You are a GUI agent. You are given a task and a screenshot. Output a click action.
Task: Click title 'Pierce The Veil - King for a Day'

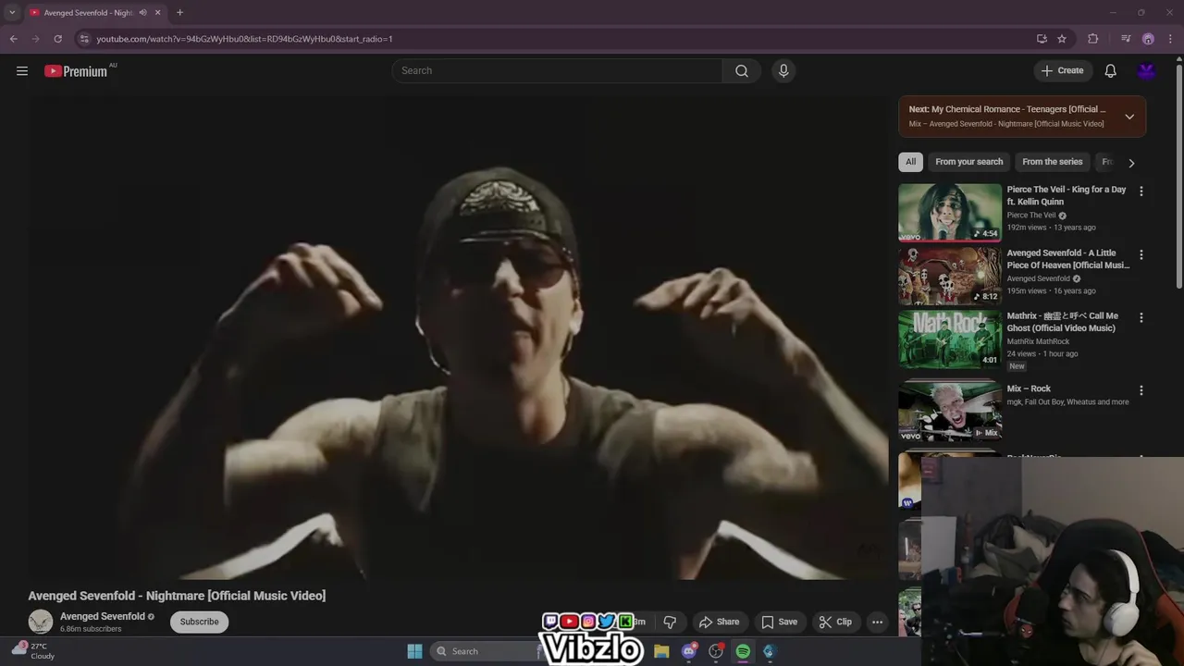tap(1067, 195)
